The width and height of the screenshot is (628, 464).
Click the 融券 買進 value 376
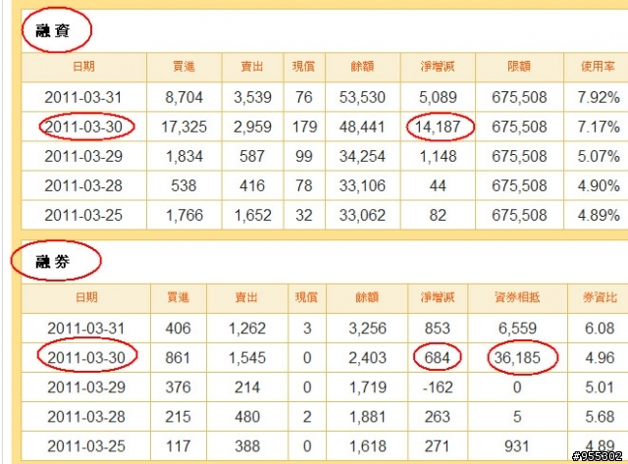178,387
